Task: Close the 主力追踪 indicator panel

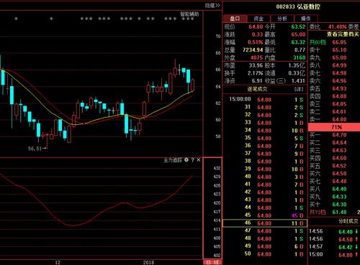Action: 199,160
